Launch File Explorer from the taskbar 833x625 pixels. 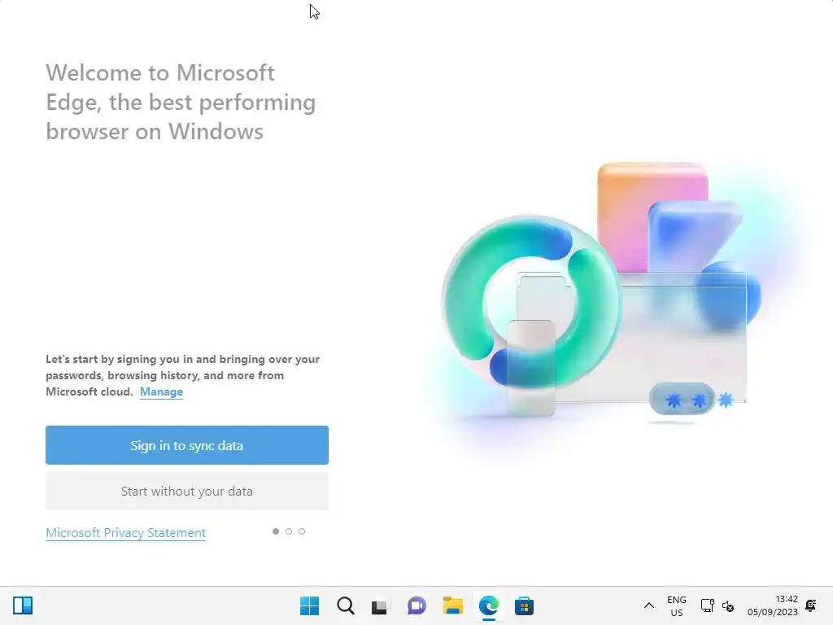click(x=452, y=605)
